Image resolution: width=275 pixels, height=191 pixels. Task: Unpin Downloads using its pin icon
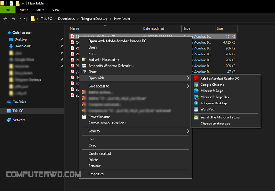click(61, 46)
